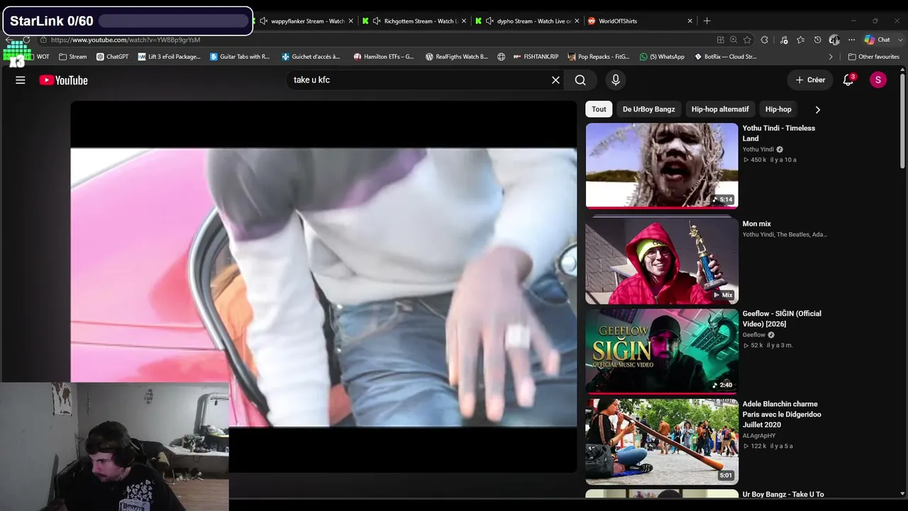Open the Pop Repacks FitG bookmark
The image size is (908, 511).
pyautogui.click(x=599, y=57)
